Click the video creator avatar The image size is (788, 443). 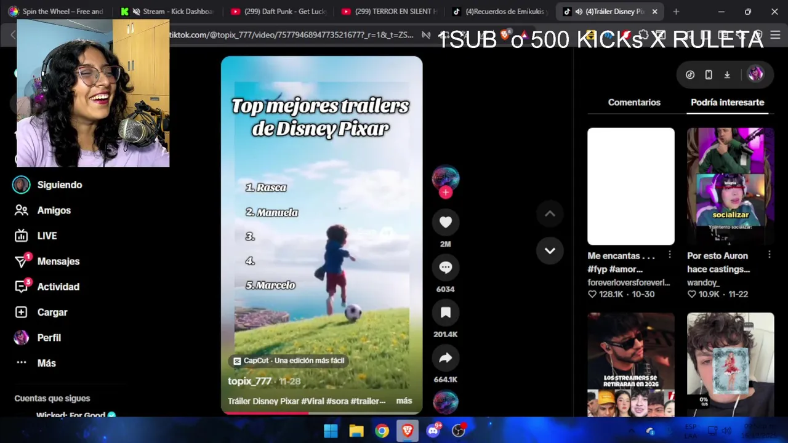coord(446,178)
